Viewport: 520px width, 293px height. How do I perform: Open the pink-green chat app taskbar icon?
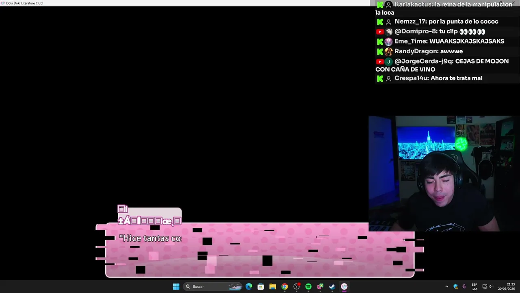click(320, 286)
